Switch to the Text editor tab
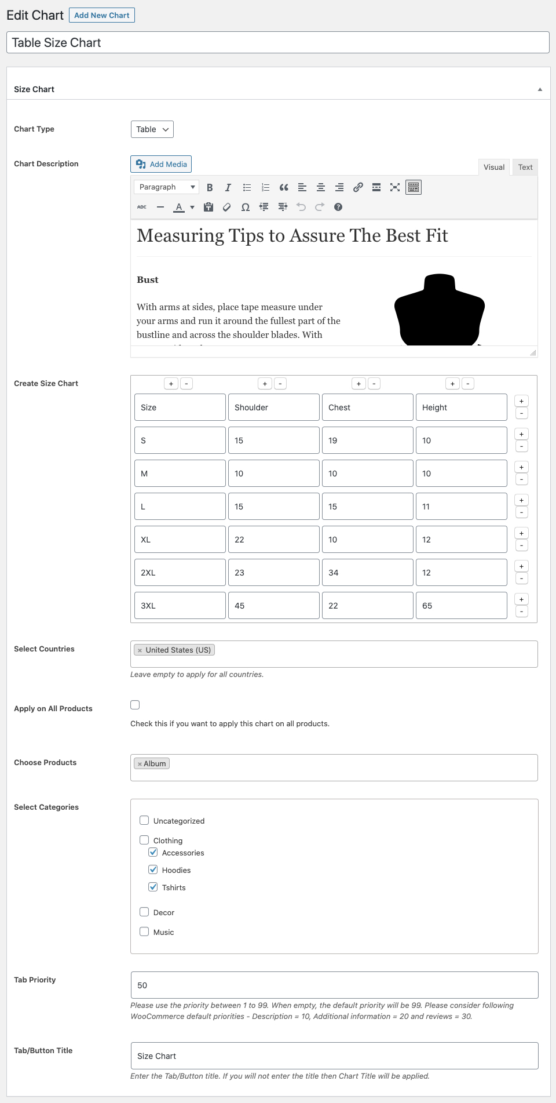 click(x=525, y=167)
